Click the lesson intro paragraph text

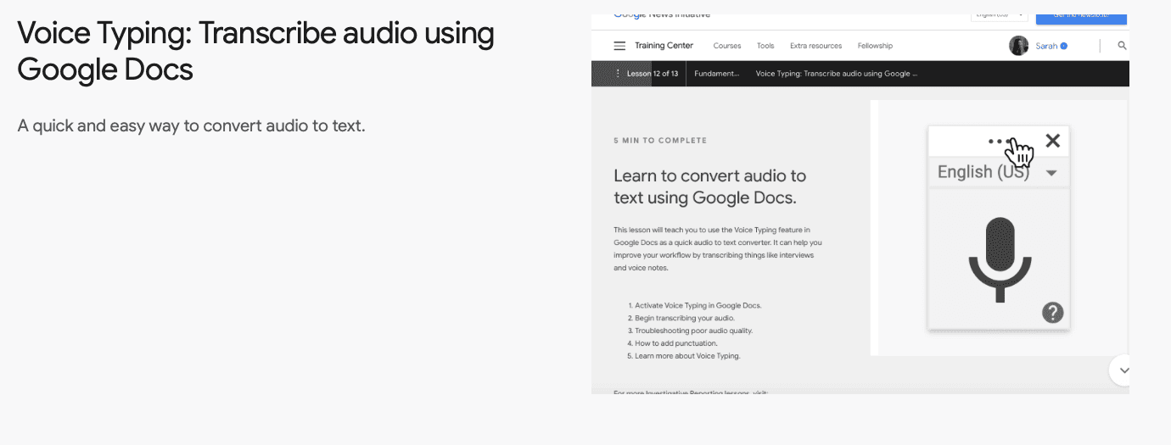pyautogui.click(x=718, y=248)
